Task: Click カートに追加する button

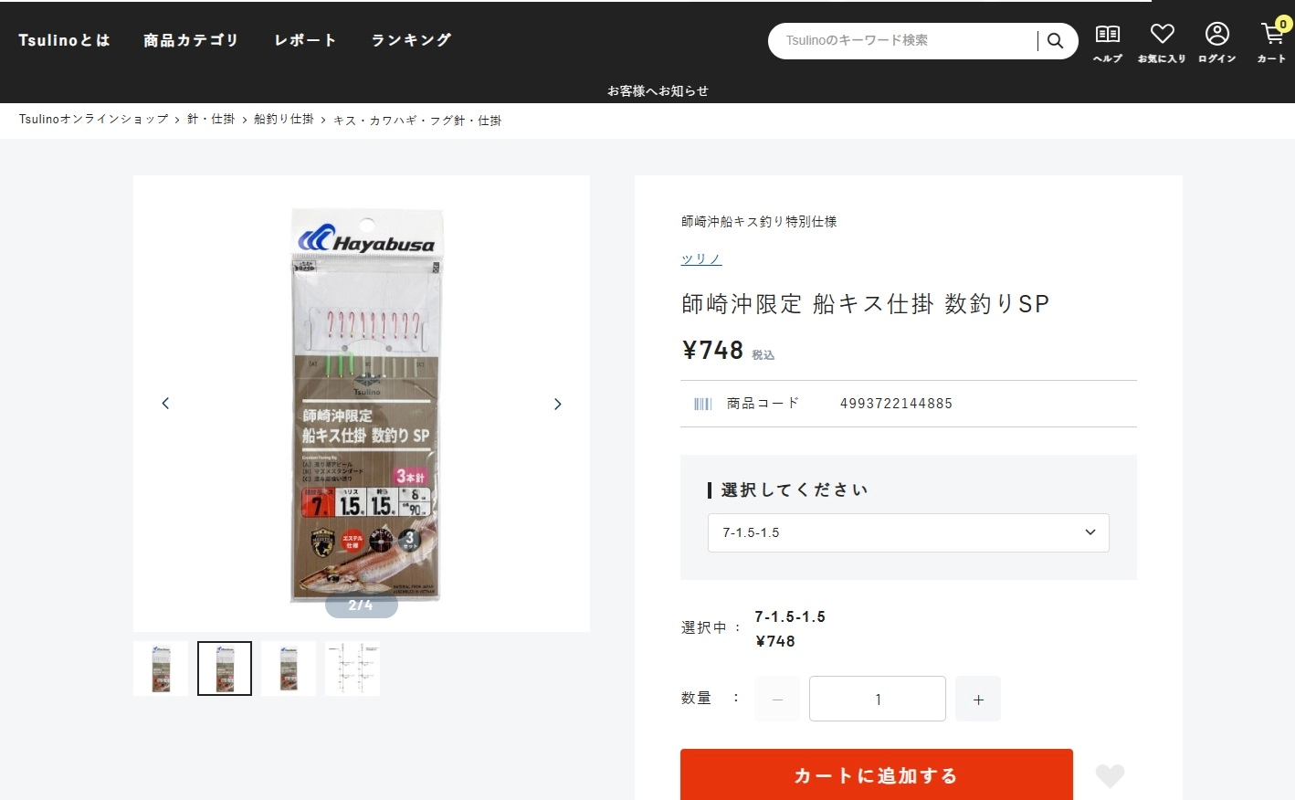Action: 877,775
